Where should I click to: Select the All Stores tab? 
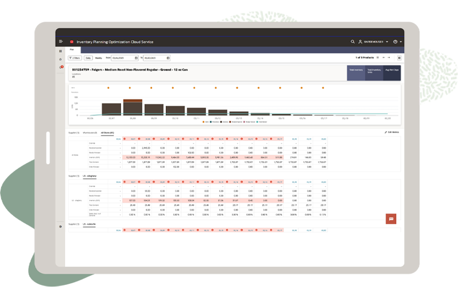[107, 133]
